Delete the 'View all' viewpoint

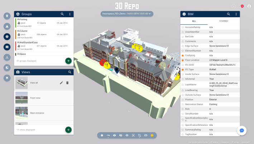[67, 83]
